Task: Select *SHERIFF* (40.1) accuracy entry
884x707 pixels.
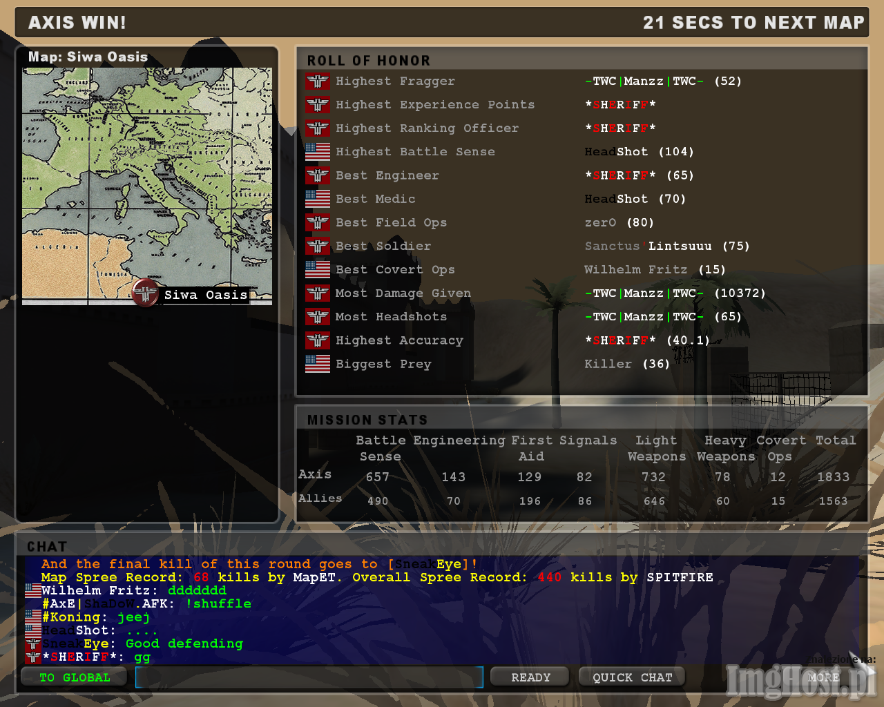Action: (x=647, y=340)
